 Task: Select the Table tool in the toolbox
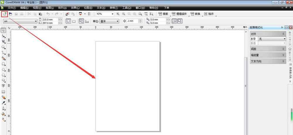4,92
